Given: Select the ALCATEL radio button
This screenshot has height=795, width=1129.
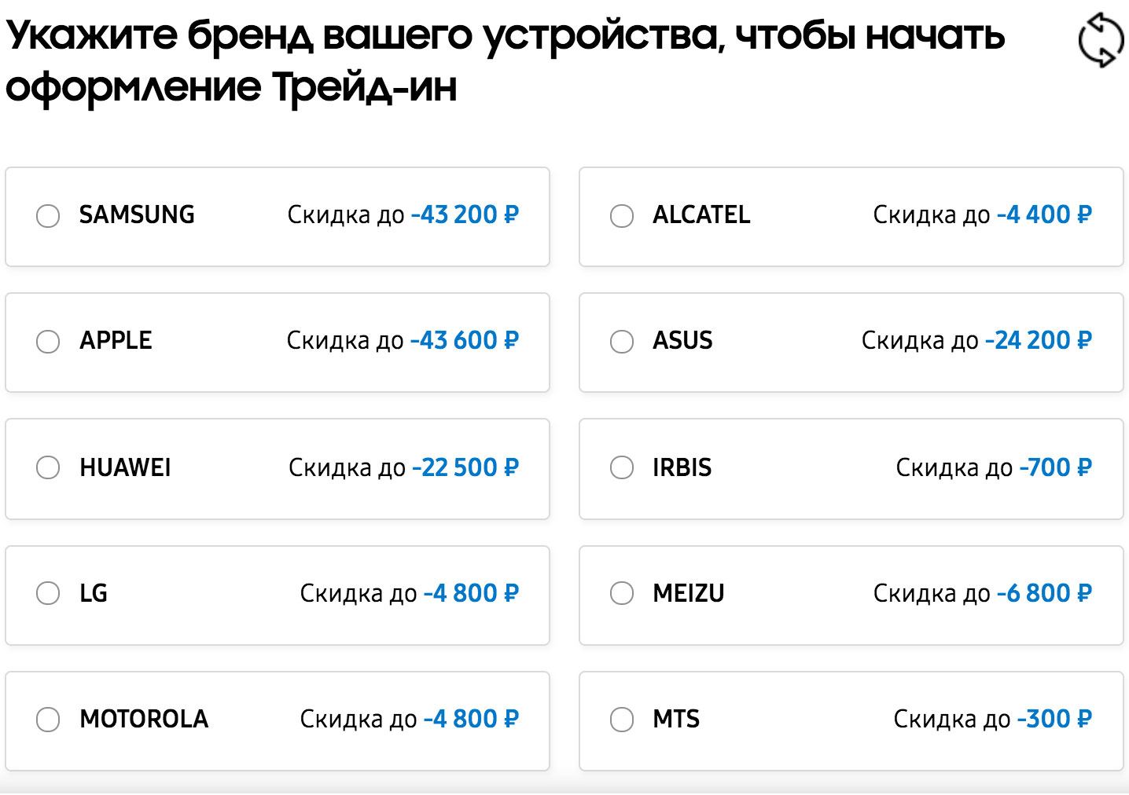Looking at the screenshot, I should [622, 215].
